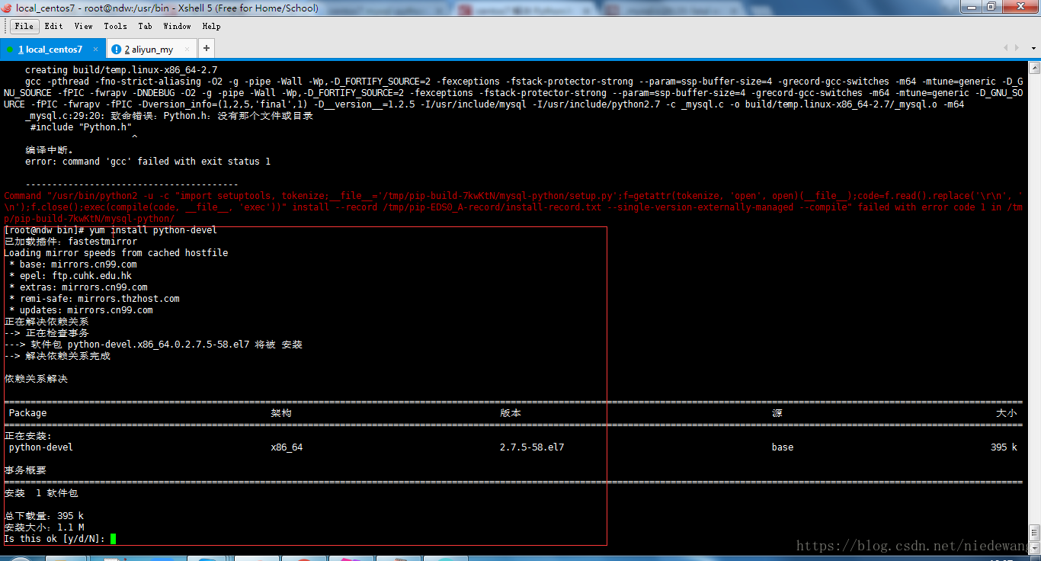This screenshot has width=1041, height=561.
Task: Click the '安装 1 软件包' summary line
Action: (41, 493)
